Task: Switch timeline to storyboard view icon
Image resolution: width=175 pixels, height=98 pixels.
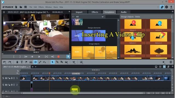Action: (x=156, y=67)
